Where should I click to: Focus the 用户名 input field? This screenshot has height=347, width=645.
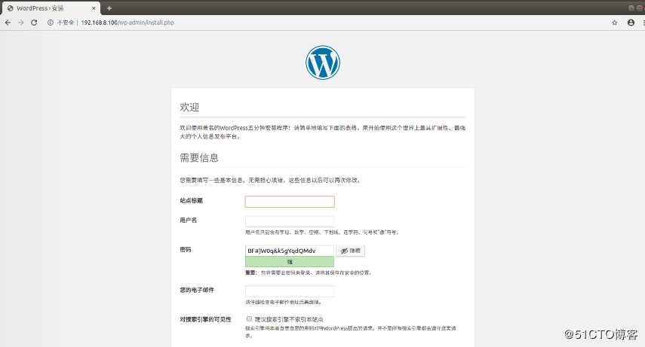pyautogui.click(x=290, y=221)
